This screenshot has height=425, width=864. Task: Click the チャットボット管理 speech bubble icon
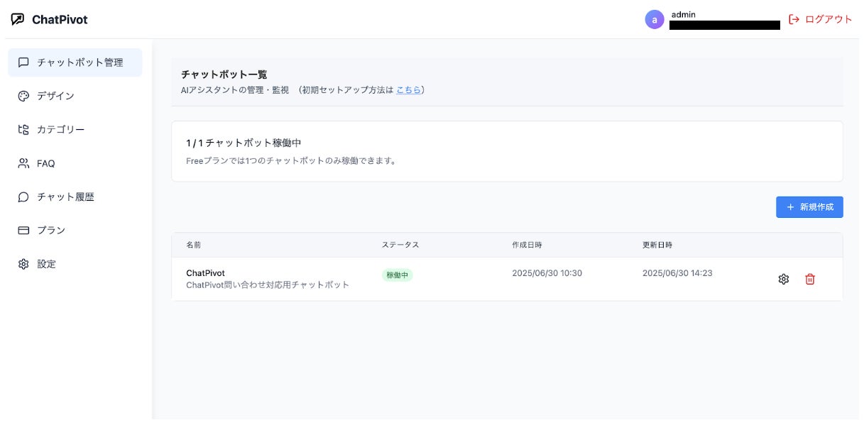click(23, 62)
